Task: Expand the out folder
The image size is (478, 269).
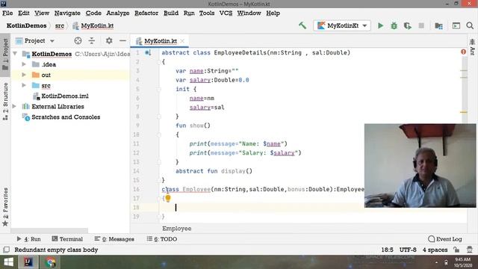Action: point(24,75)
